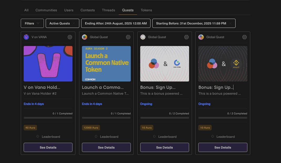Viewport: 281px width, 163px height.
Task: Click the 40 Aura reward badge
Action: [x=30, y=128]
